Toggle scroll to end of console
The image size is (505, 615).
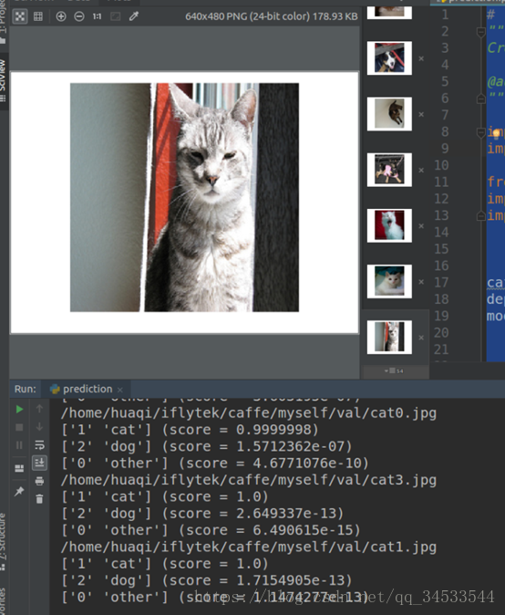coord(39,464)
